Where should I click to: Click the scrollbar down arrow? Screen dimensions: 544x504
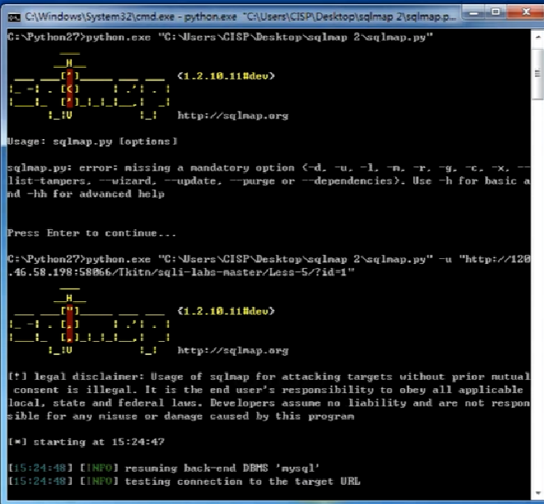[x=537, y=492]
